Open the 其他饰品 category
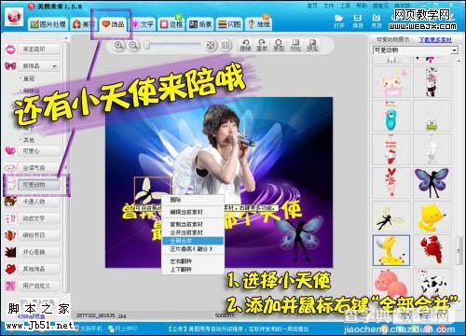 tap(38, 269)
